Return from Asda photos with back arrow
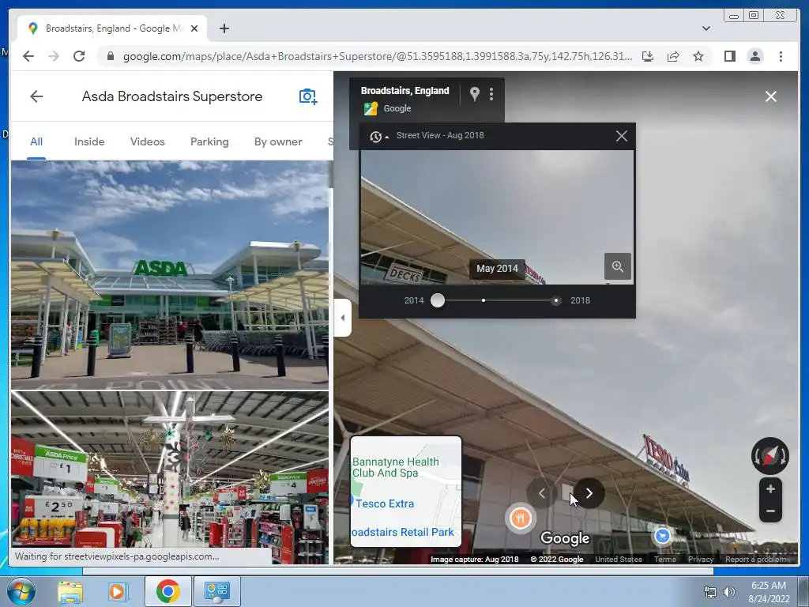 tap(36, 96)
